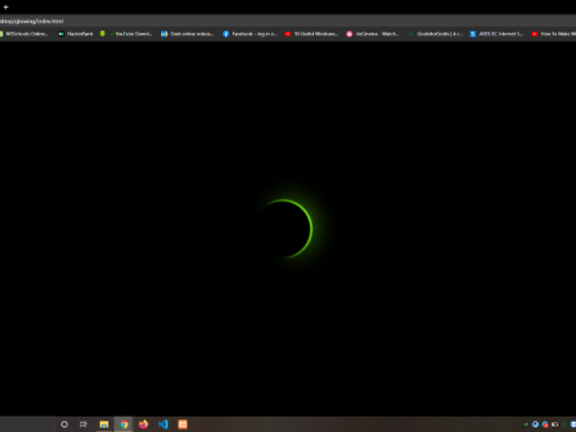
Task: Click the NVIDIA tray icon
Action: click(x=526, y=424)
